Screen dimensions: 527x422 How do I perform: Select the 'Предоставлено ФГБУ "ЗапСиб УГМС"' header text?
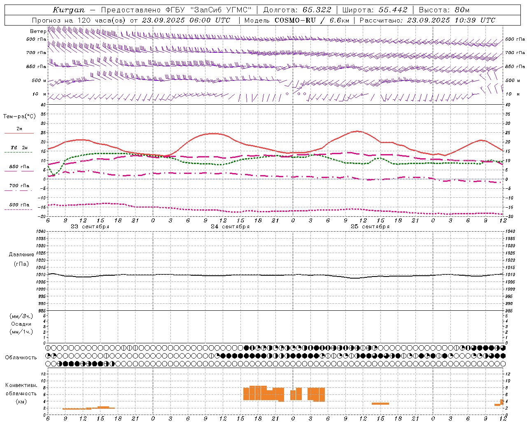click(x=176, y=10)
